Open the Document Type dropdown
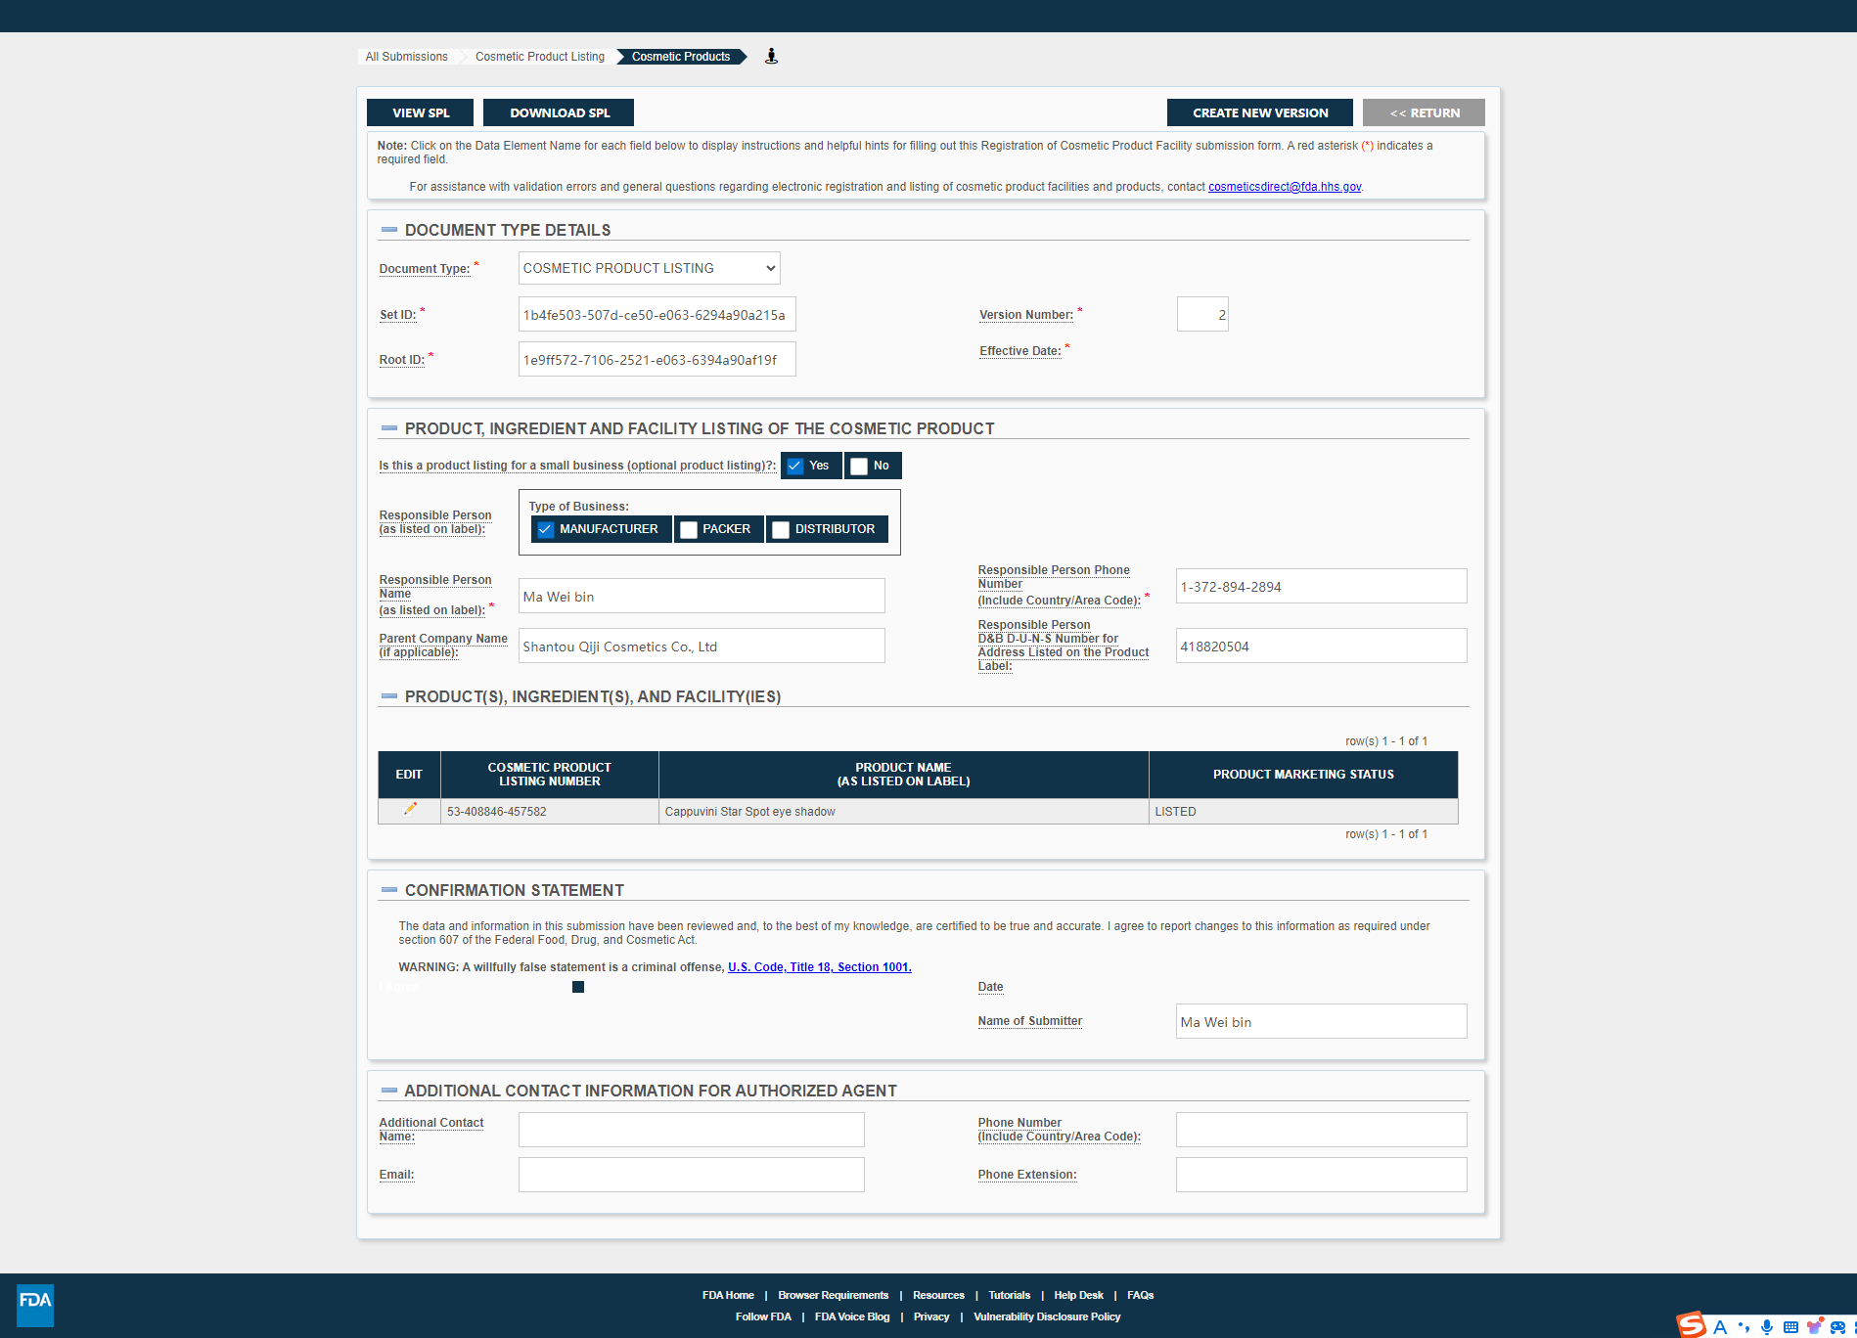This screenshot has width=1857, height=1338. click(x=649, y=268)
